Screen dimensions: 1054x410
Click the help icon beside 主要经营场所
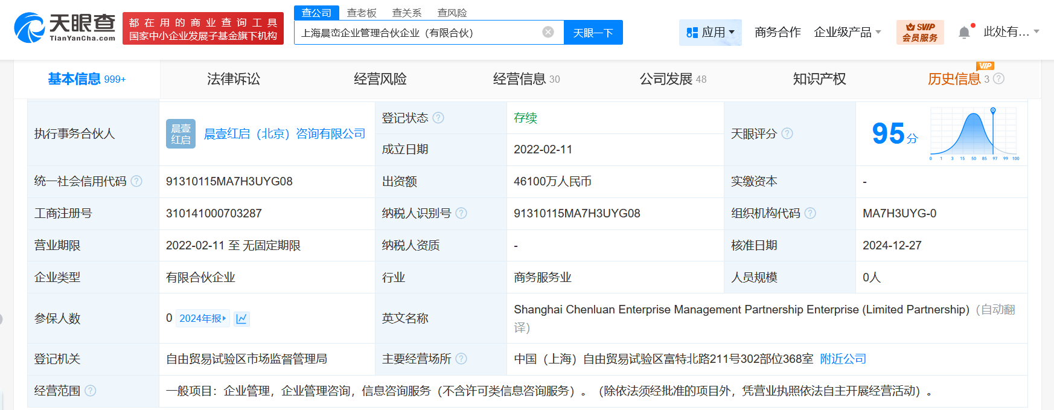pos(461,359)
